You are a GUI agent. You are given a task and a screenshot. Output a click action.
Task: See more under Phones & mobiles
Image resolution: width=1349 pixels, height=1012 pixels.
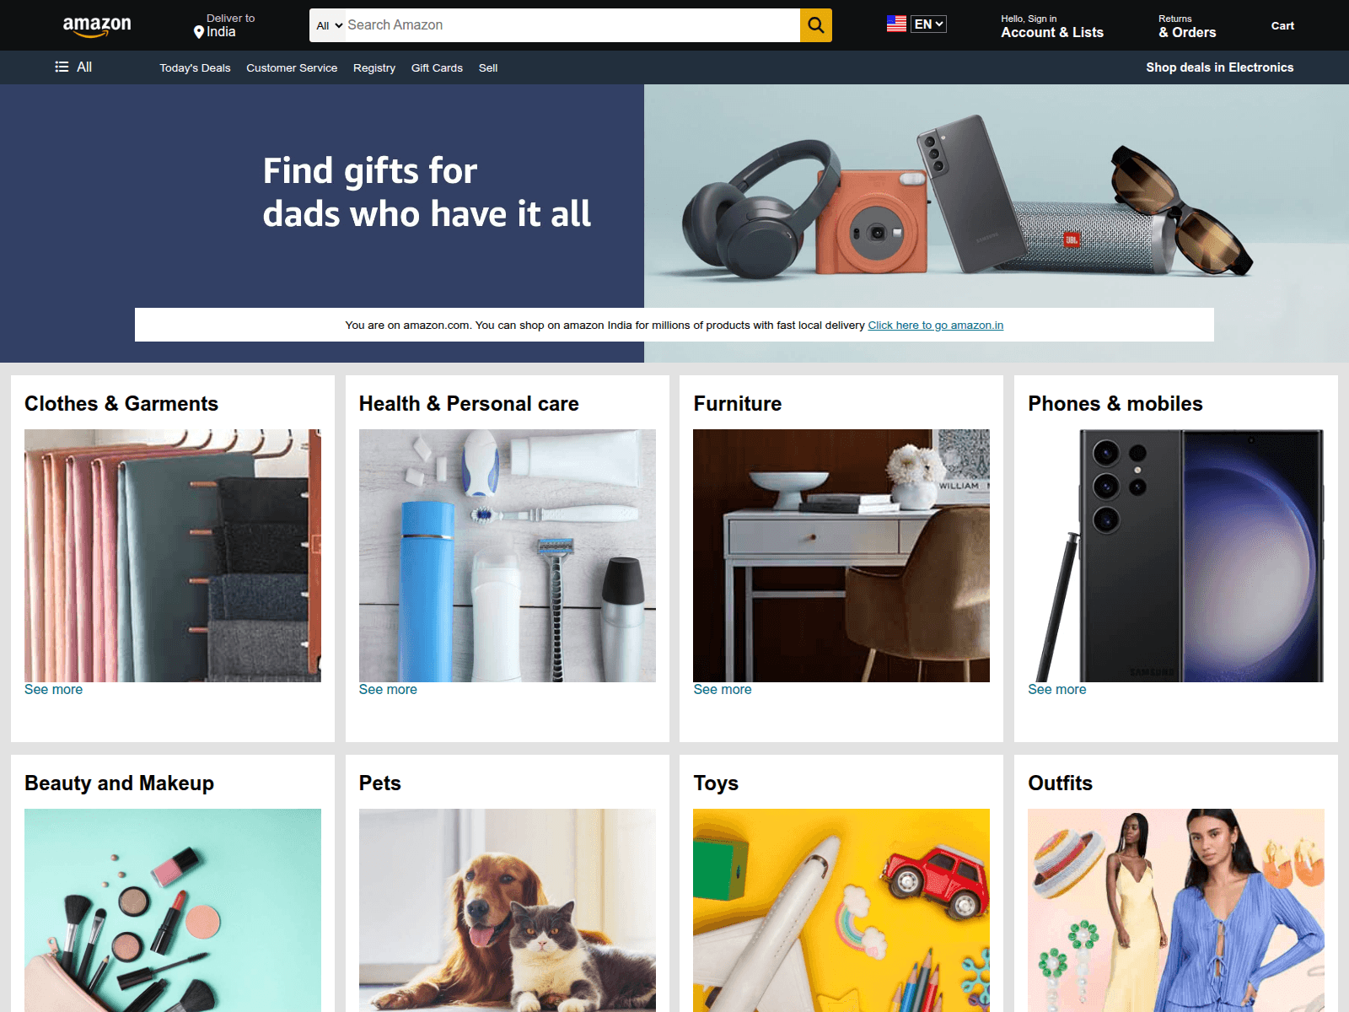click(1057, 690)
